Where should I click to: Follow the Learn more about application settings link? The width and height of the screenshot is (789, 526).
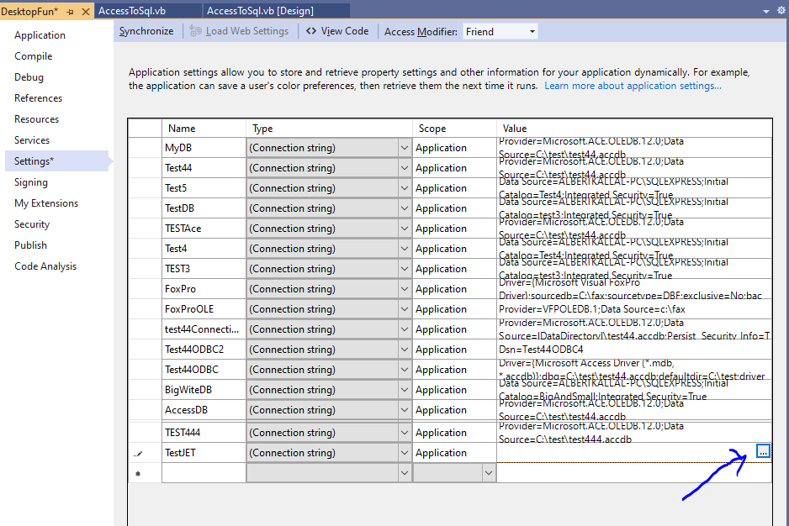[633, 86]
